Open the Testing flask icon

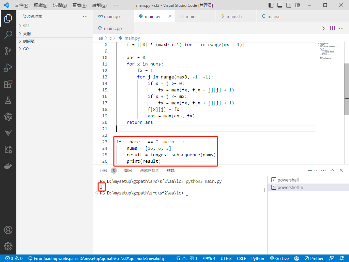point(8,101)
